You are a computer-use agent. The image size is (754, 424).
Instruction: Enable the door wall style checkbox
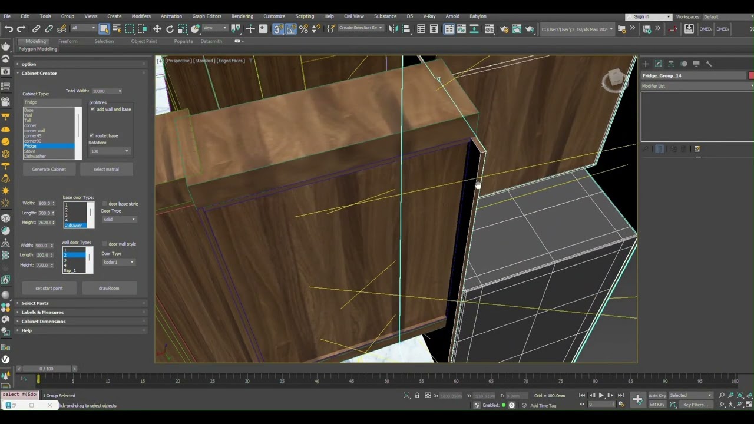(104, 244)
